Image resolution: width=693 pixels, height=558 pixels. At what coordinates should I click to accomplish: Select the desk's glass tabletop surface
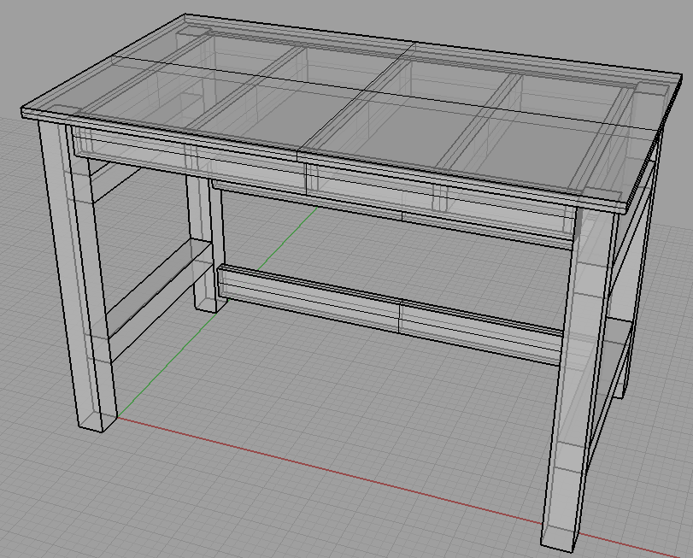[x=351, y=113]
